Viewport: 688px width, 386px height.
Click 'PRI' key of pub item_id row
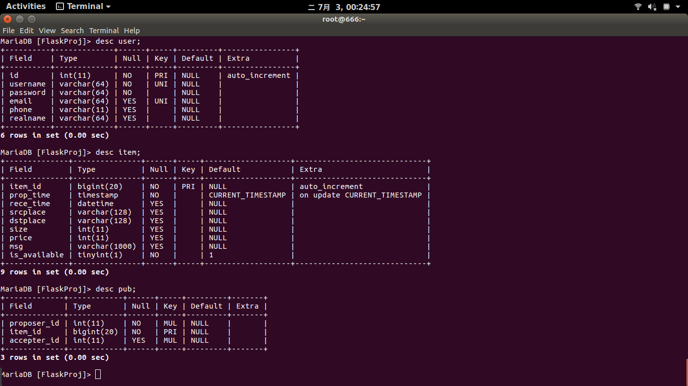click(x=170, y=332)
